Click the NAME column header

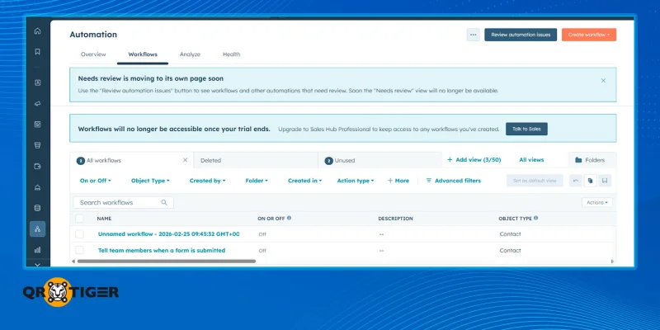[x=104, y=219]
